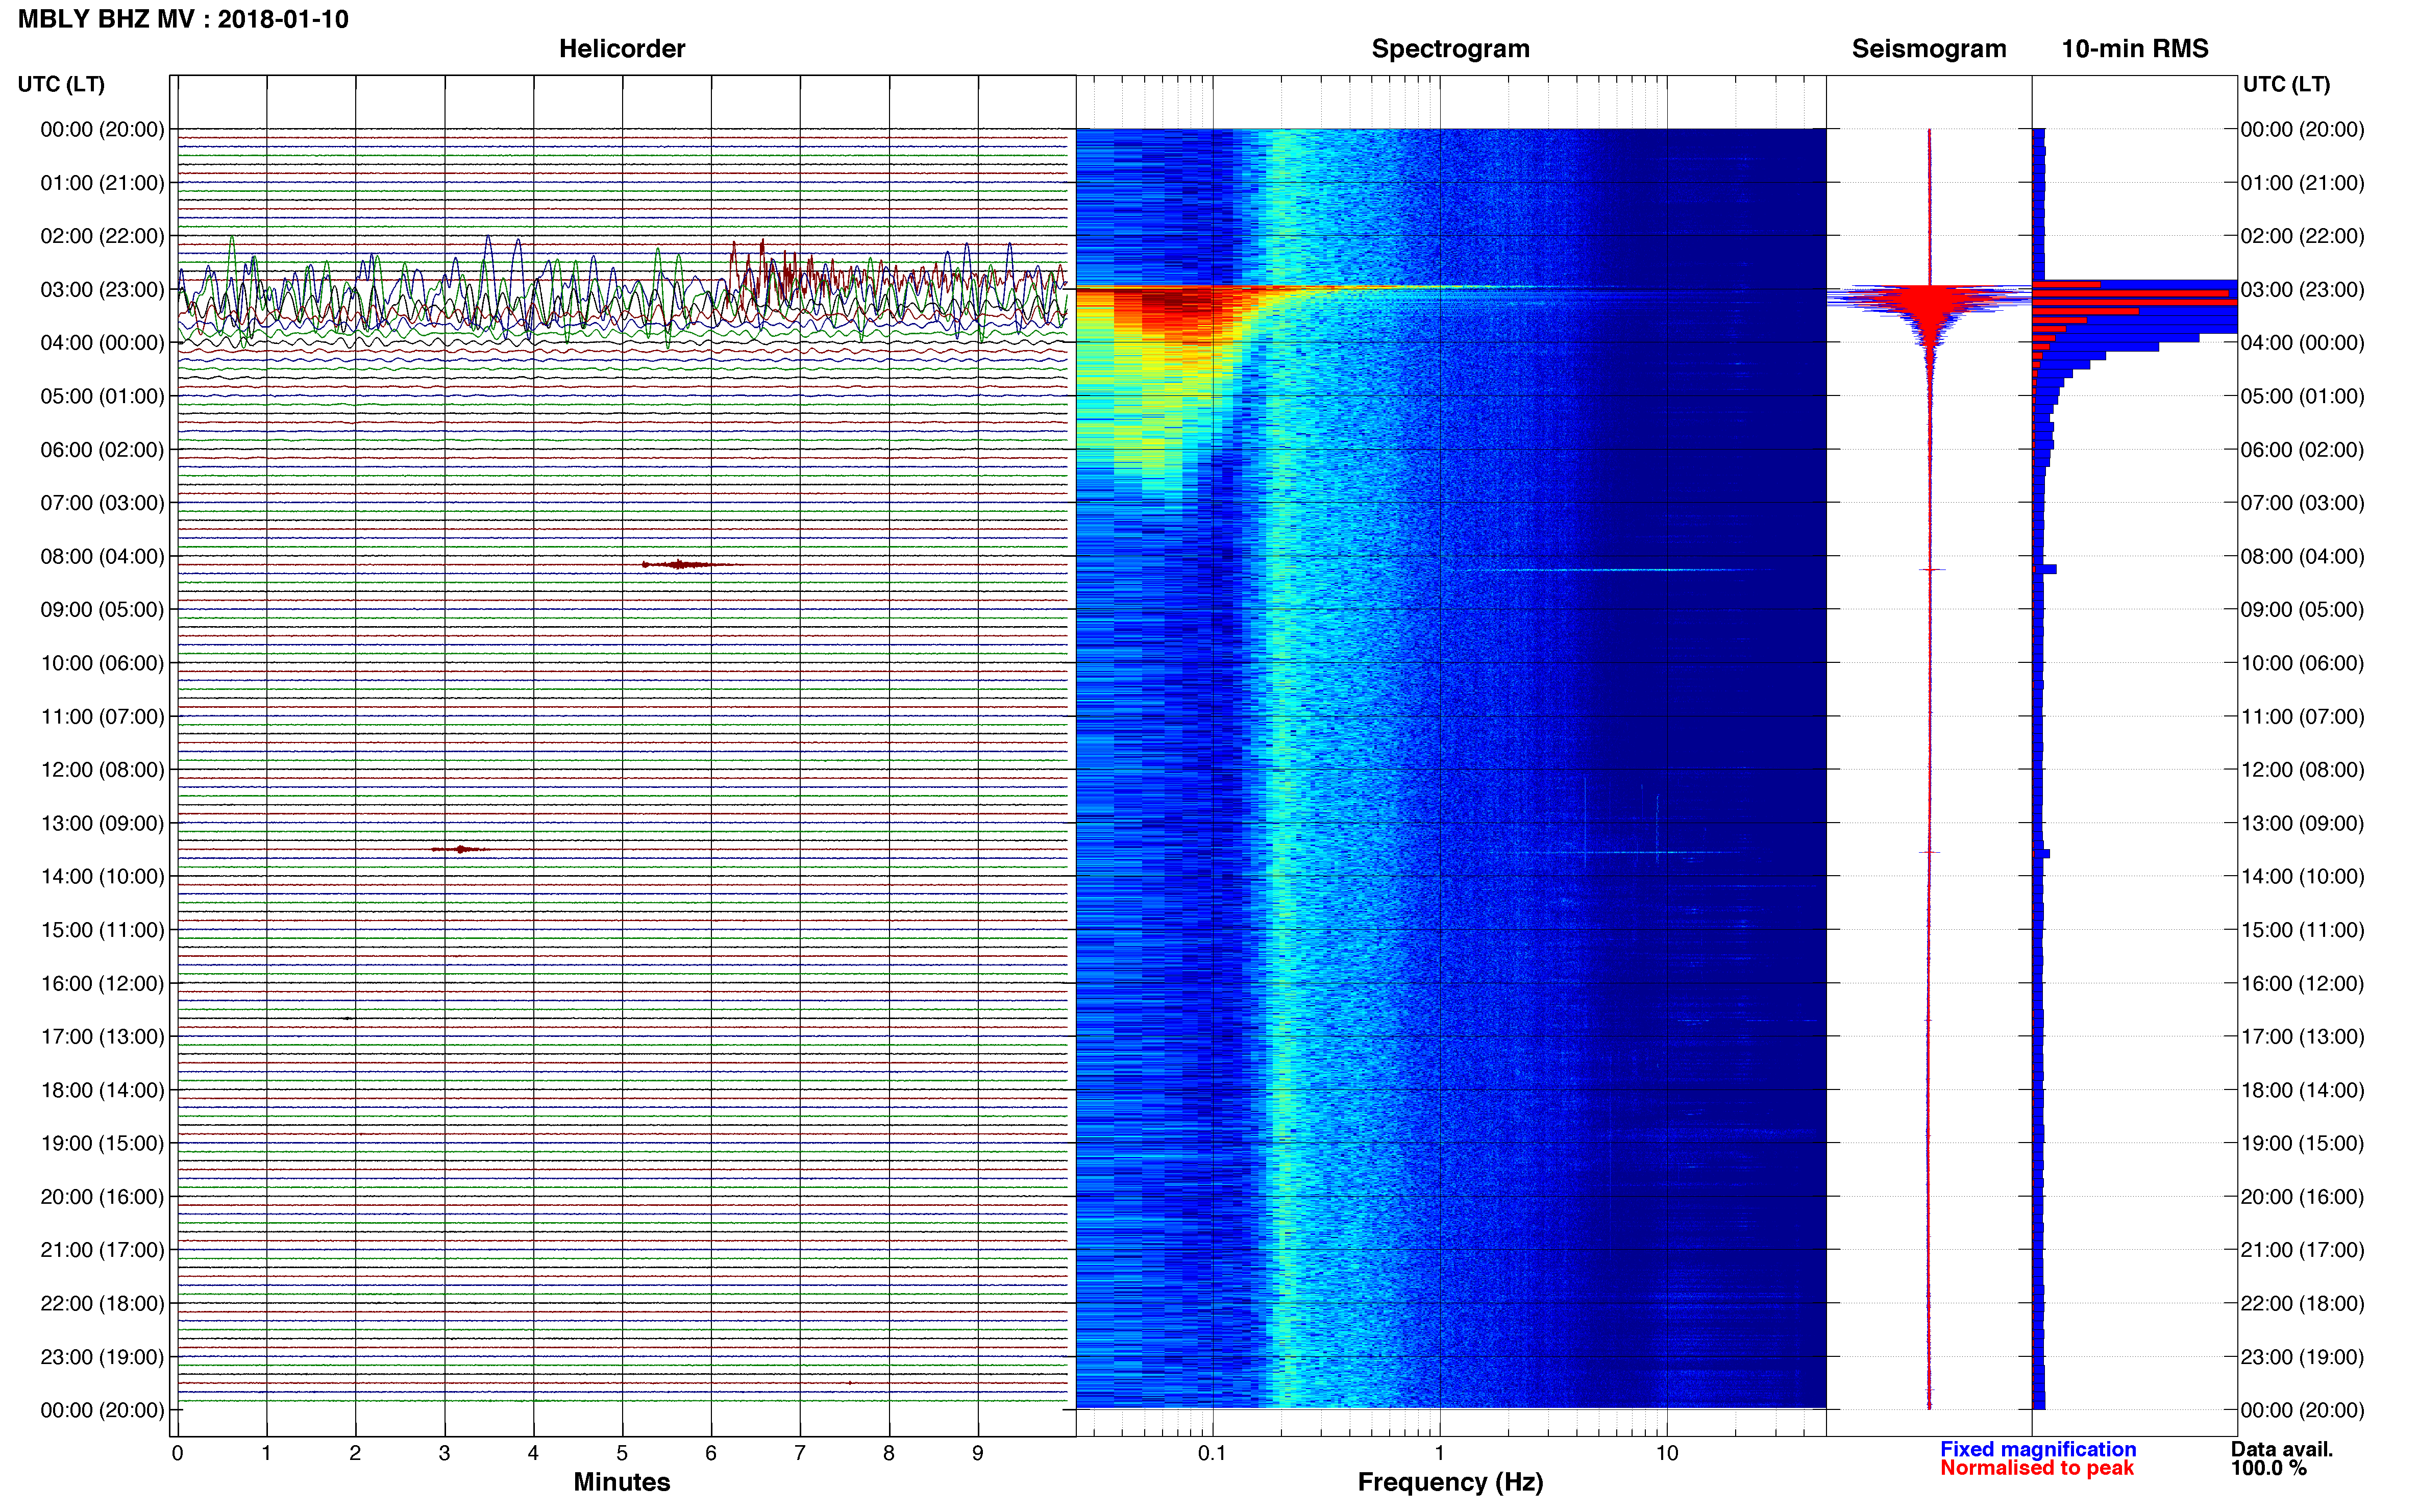The width and height of the screenshot is (2419, 1512).
Task: Click right time label '14:00 (10:00)'
Action: [2302, 877]
